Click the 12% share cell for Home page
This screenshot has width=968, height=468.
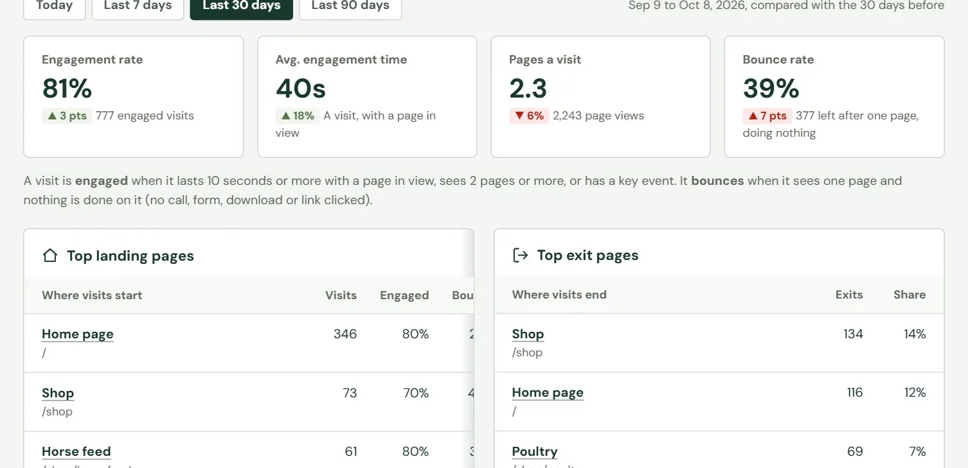915,392
